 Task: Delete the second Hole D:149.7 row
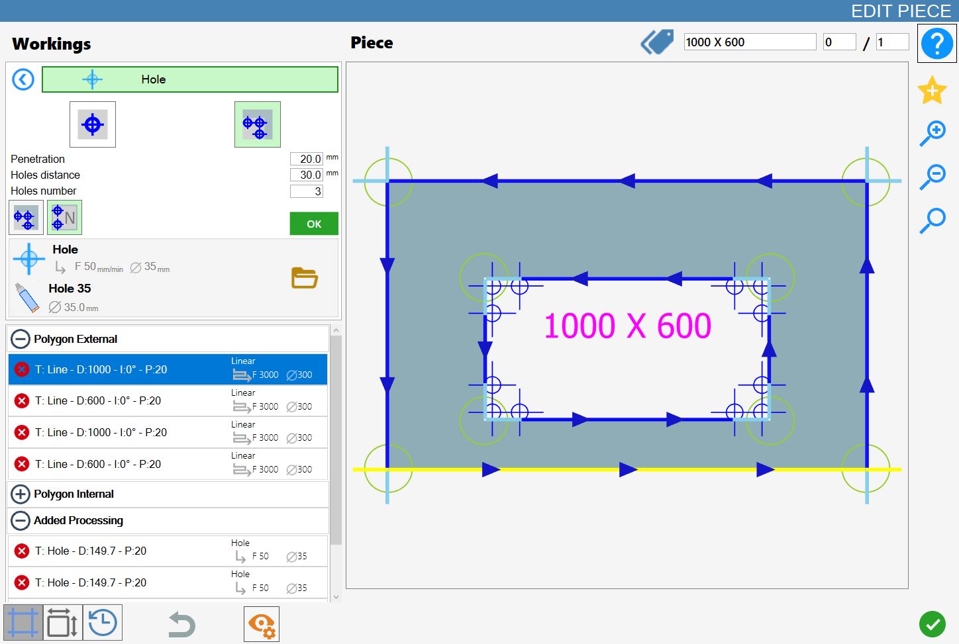pyautogui.click(x=22, y=582)
